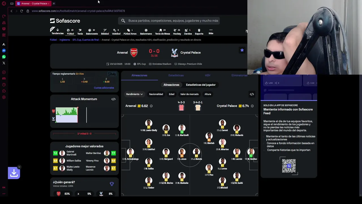Expand the Rendimiento dropdown
The height and width of the screenshot is (204, 362).
[134, 94]
